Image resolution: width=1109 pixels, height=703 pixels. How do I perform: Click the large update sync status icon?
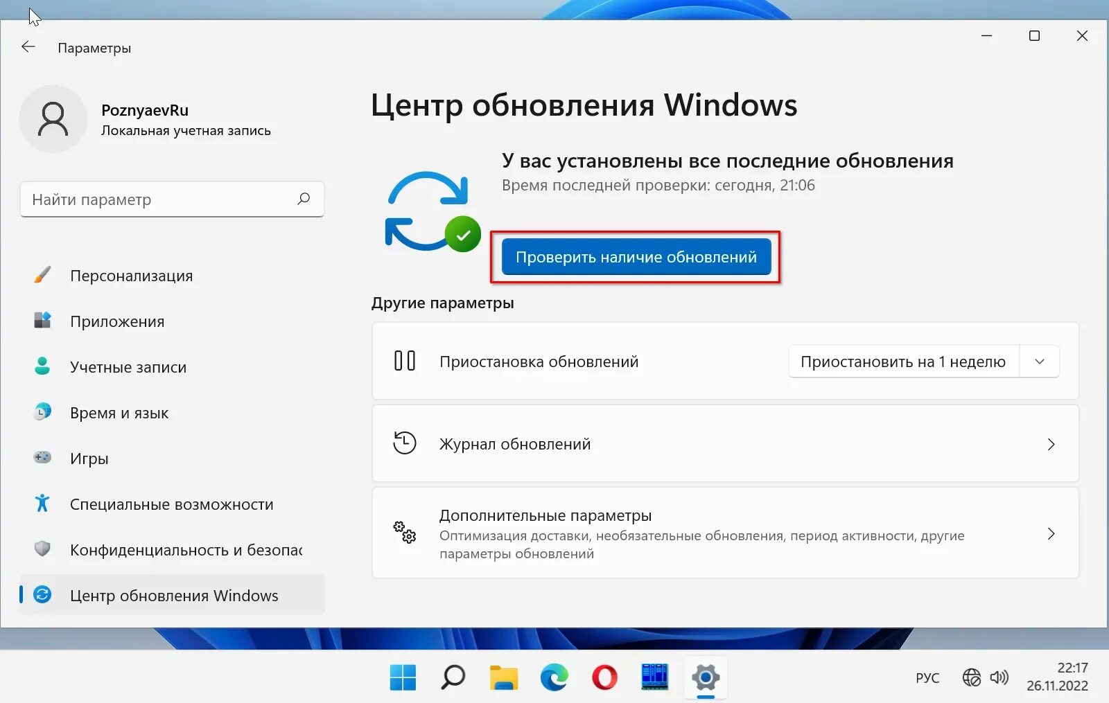[x=432, y=211]
